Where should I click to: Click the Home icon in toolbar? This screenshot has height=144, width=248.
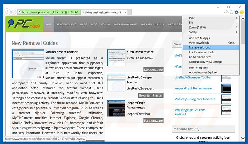[226, 12]
